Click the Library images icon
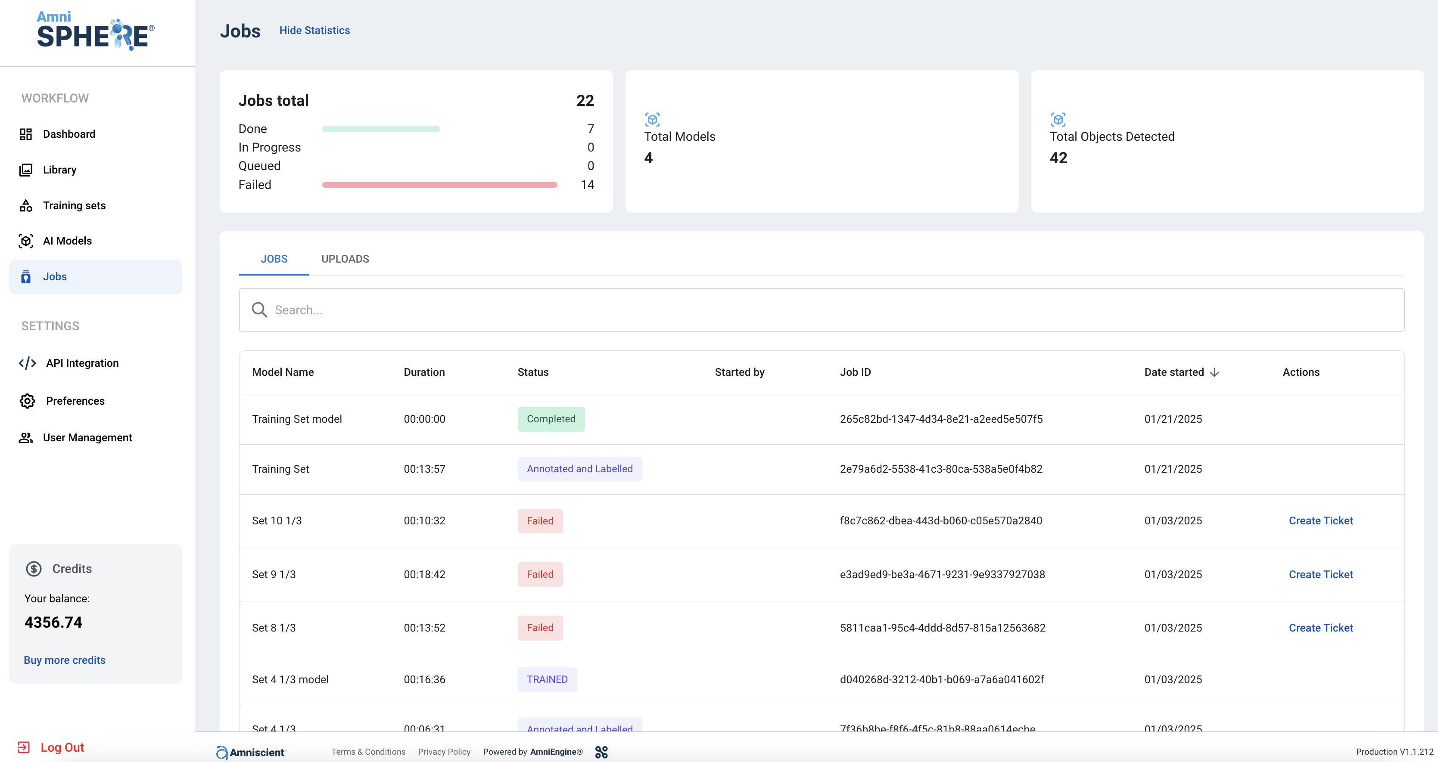 pos(26,170)
